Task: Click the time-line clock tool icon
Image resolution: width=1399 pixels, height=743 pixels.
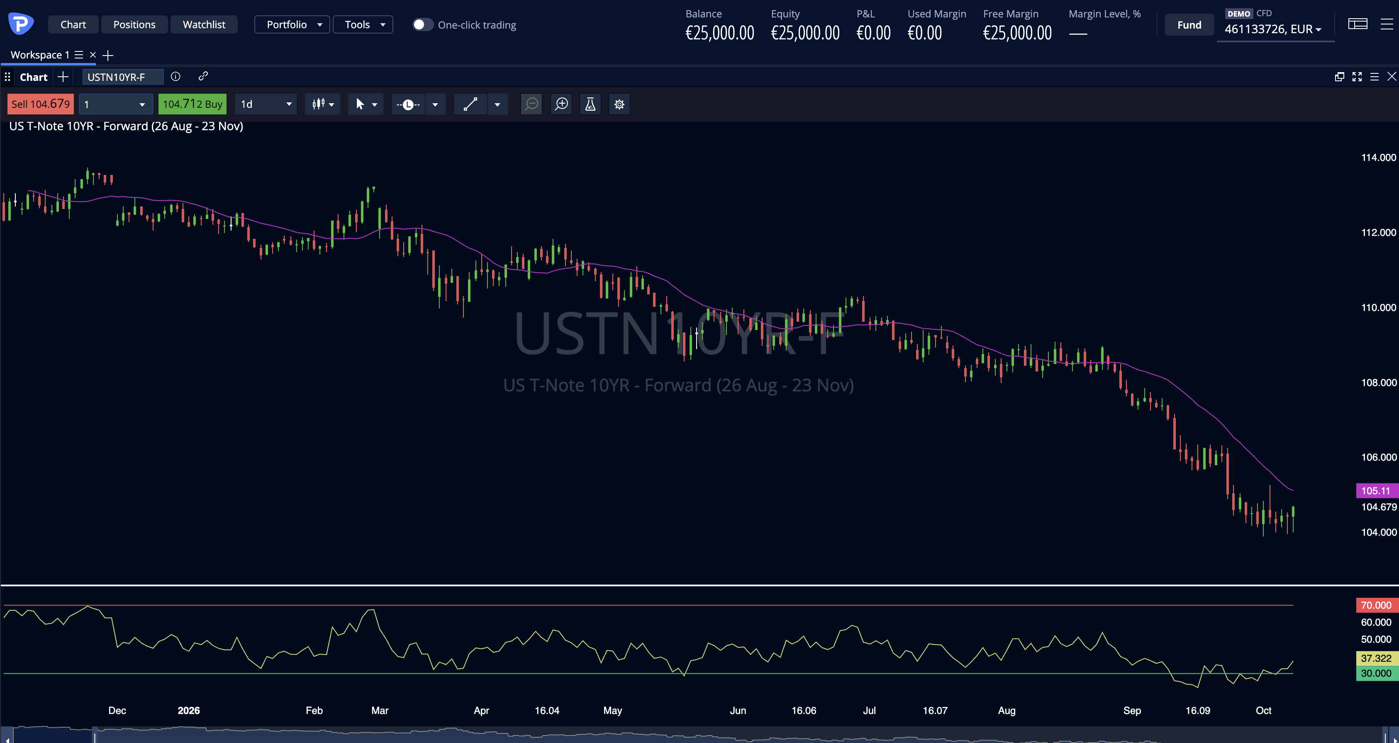Action: pyautogui.click(x=408, y=104)
